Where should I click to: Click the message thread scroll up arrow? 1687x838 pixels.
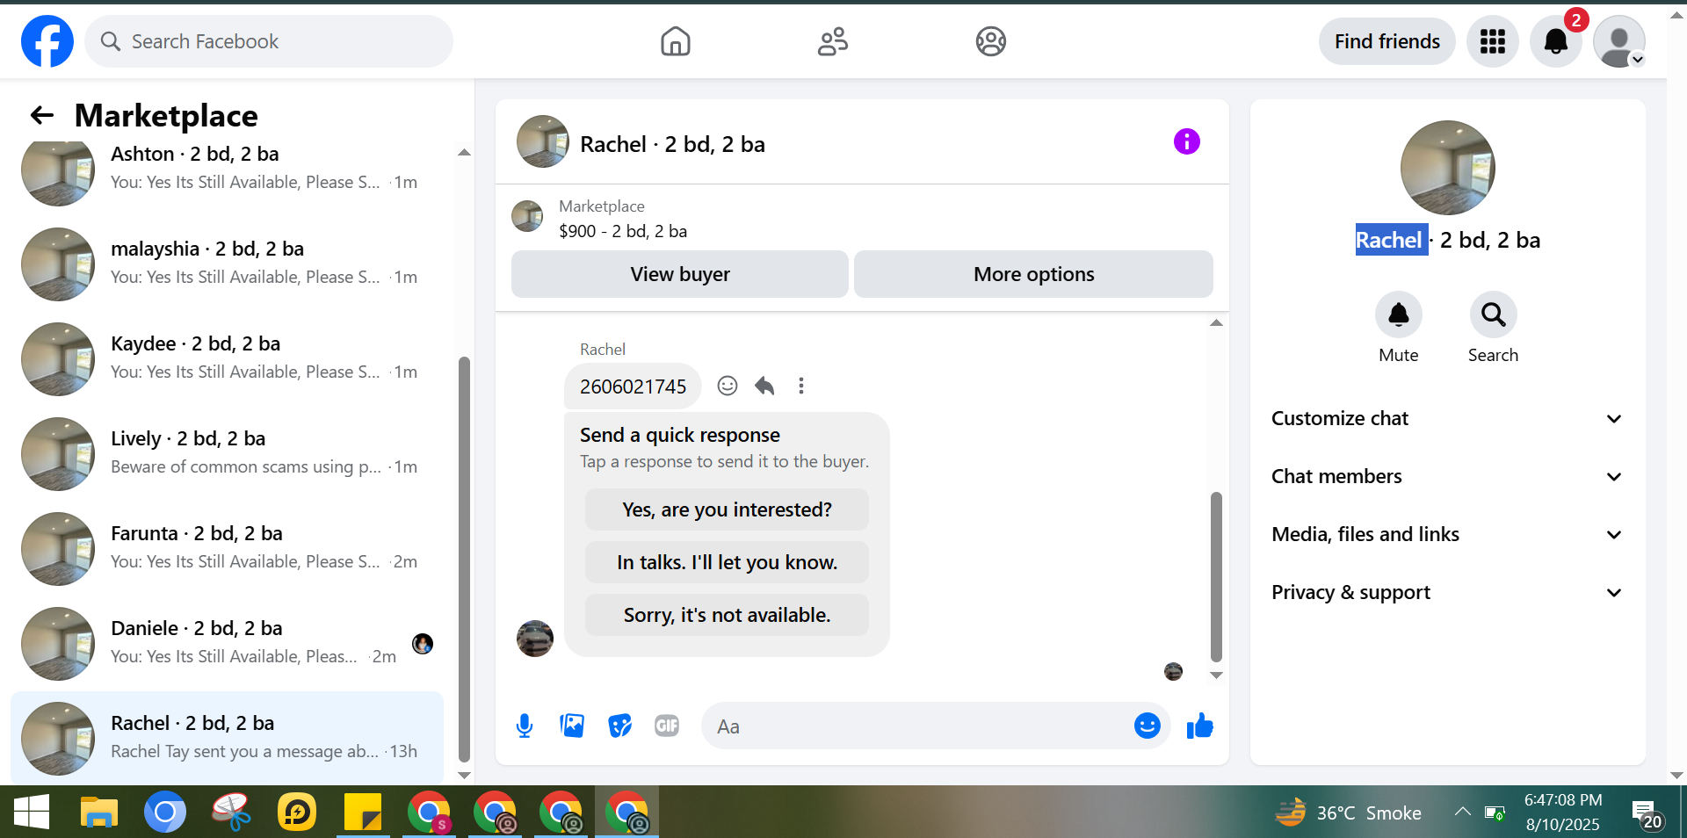click(1216, 323)
